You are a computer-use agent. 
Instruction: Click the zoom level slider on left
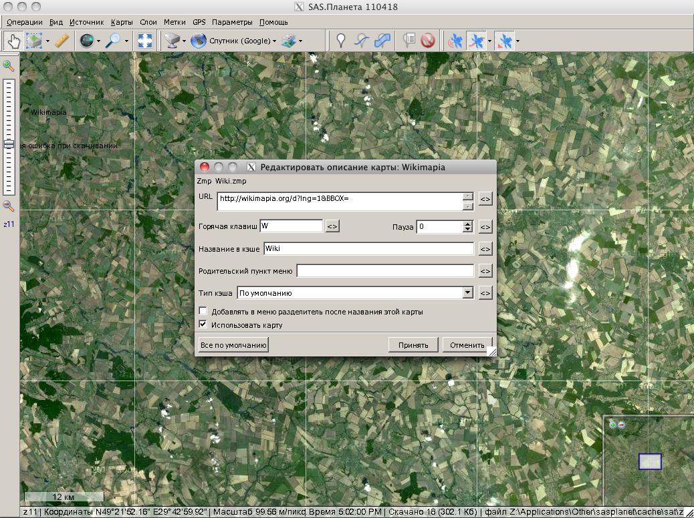(9, 144)
